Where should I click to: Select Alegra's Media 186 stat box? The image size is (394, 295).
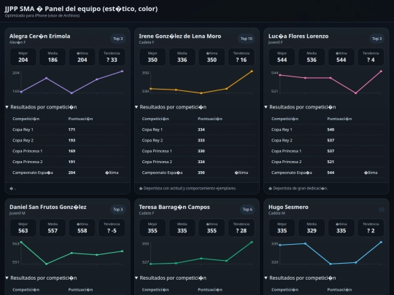point(53,57)
